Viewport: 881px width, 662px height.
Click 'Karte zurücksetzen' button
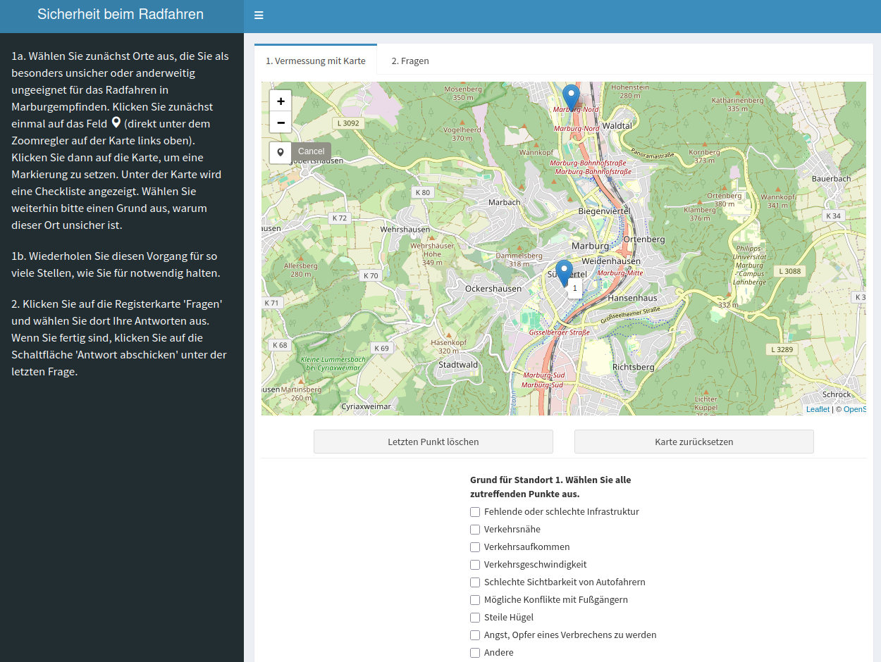coord(694,442)
